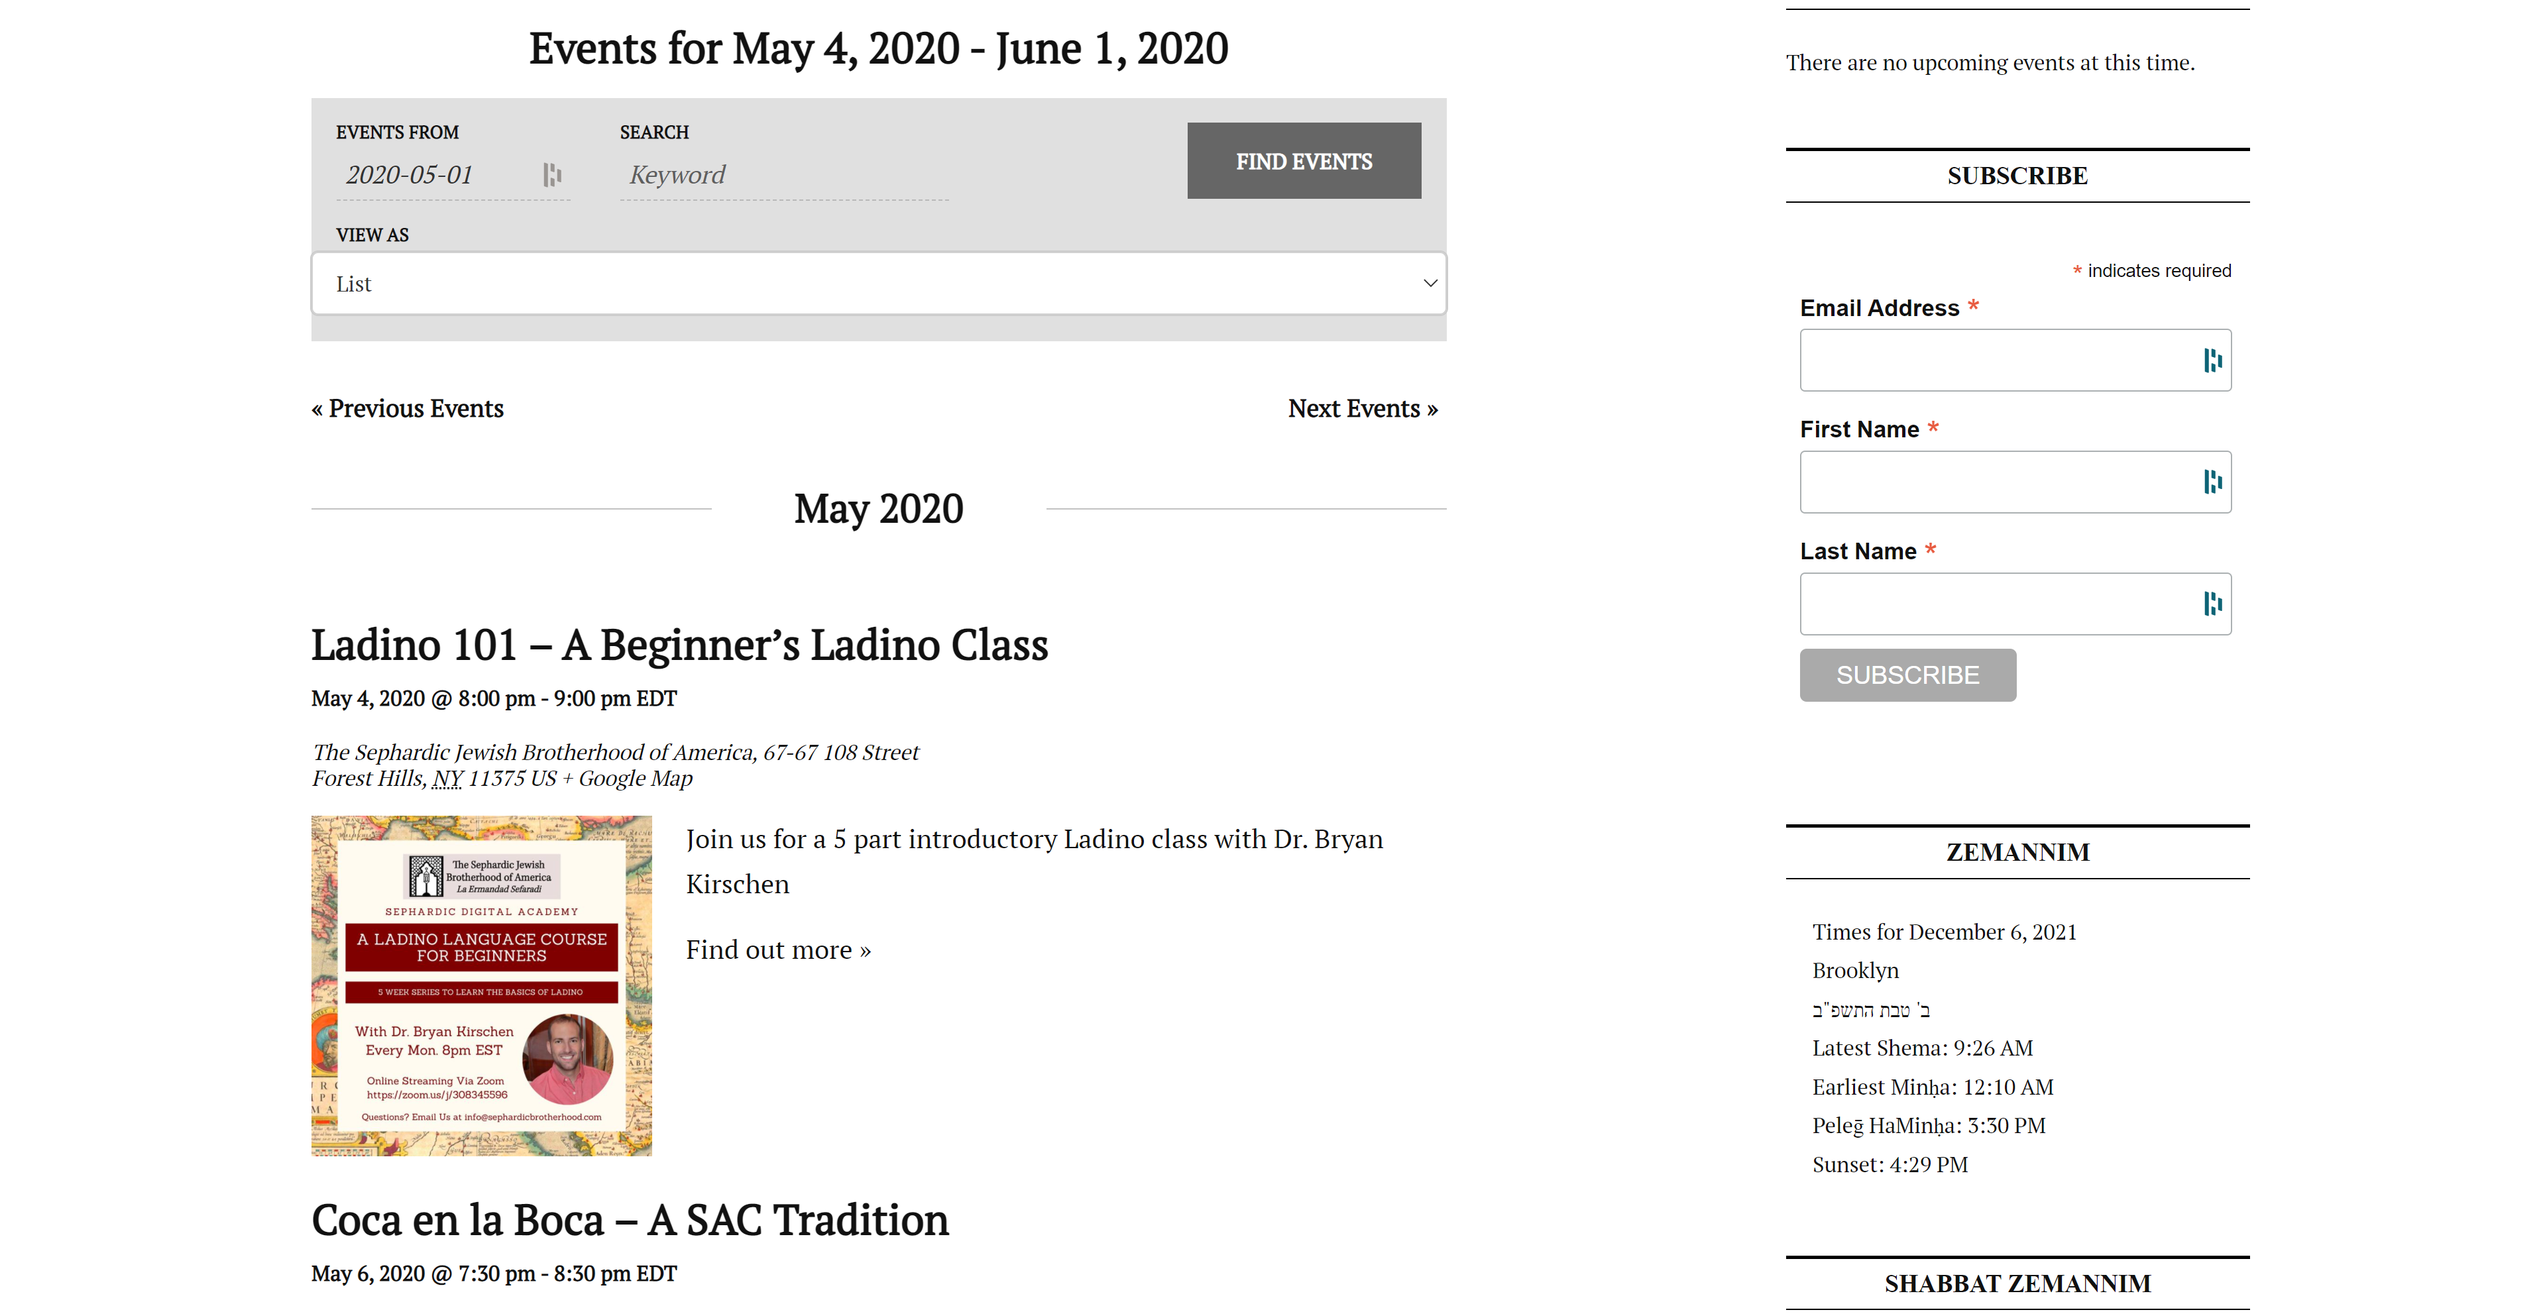Image resolution: width=2545 pixels, height=1314 pixels.
Task: Open Coca en la Boca event title
Action: coord(630,1220)
